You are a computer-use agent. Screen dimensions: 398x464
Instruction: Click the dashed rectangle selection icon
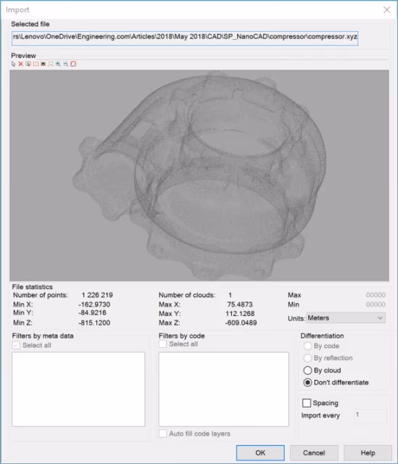click(x=36, y=64)
